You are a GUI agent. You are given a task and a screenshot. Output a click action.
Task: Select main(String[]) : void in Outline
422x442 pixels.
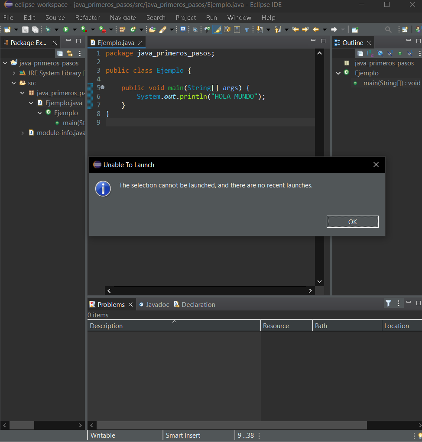(x=392, y=83)
